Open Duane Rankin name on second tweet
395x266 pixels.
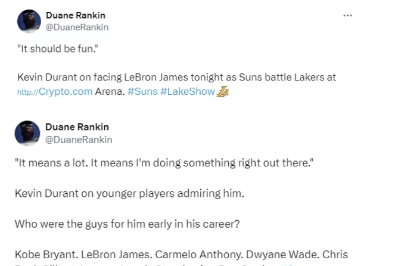tap(77, 127)
